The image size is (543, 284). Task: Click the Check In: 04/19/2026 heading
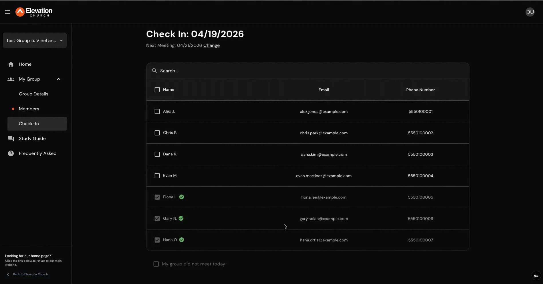coord(195,34)
